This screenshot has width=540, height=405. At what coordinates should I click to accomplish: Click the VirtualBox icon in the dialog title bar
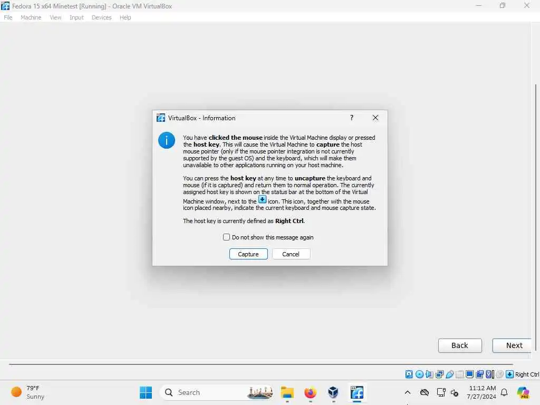(161, 118)
